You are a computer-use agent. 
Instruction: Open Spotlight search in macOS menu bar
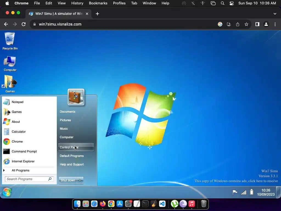point(222,3)
